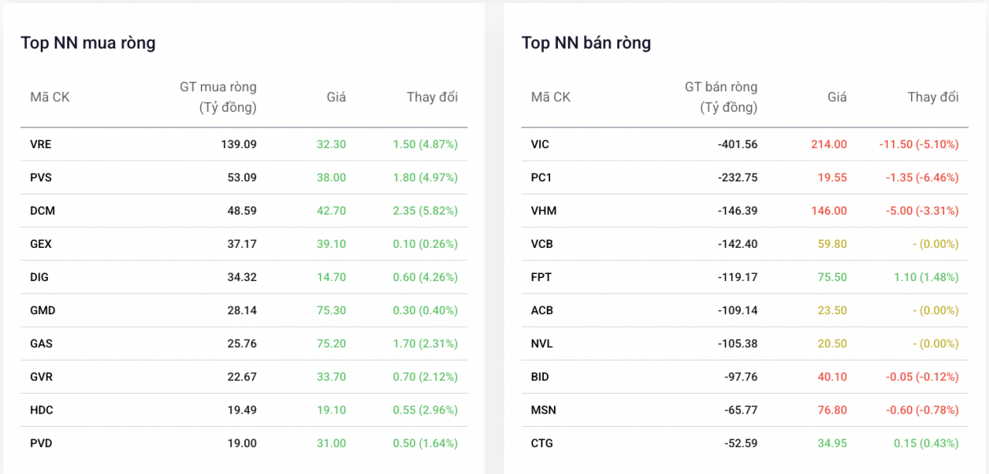Sort by GT mua ròng column header
989x474 pixels.
[x=218, y=97]
